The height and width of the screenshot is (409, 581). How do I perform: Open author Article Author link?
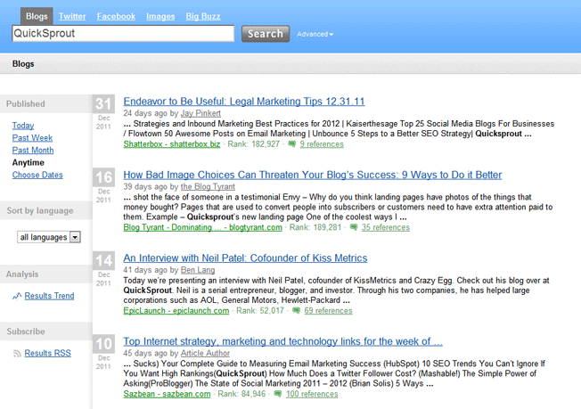click(x=205, y=354)
